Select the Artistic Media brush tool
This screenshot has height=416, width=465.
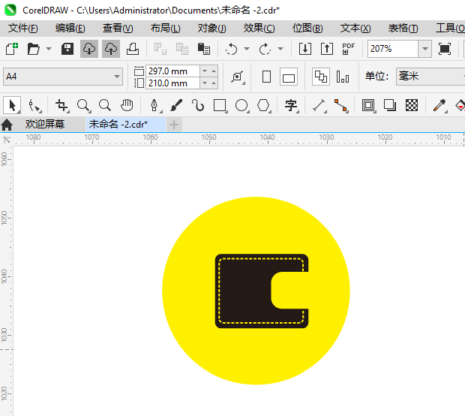(176, 105)
